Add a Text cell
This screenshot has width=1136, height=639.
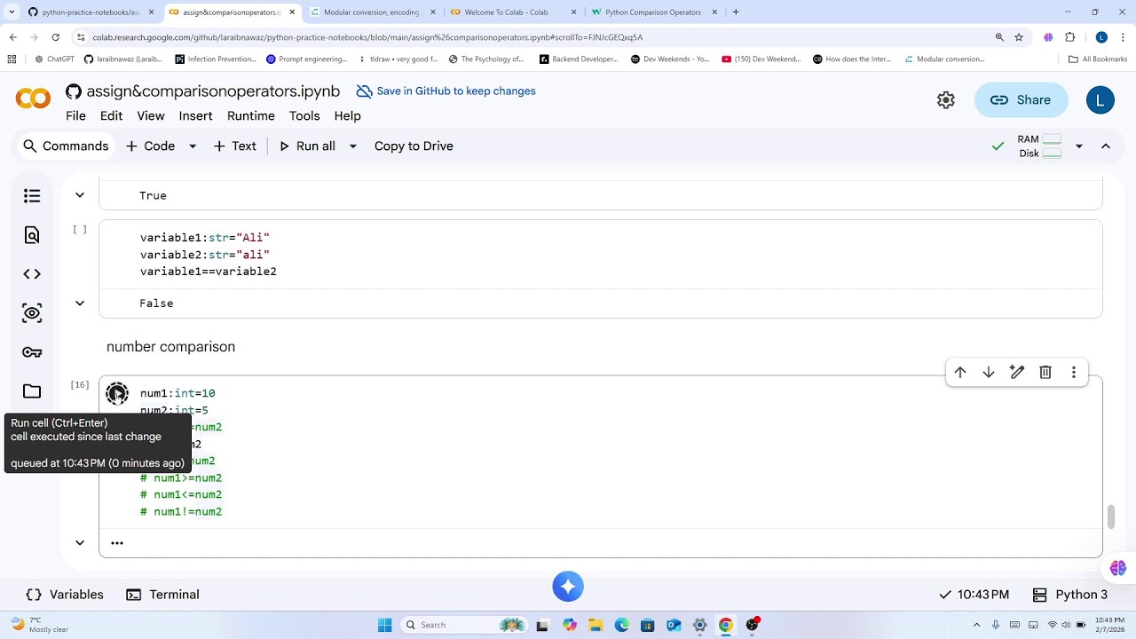click(x=234, y=146)
